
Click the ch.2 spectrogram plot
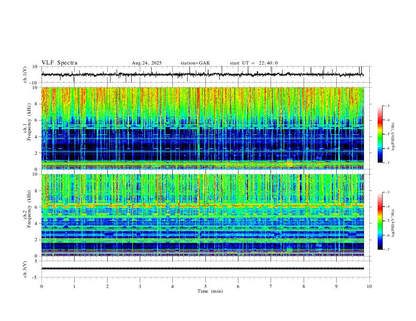(202, 215)
